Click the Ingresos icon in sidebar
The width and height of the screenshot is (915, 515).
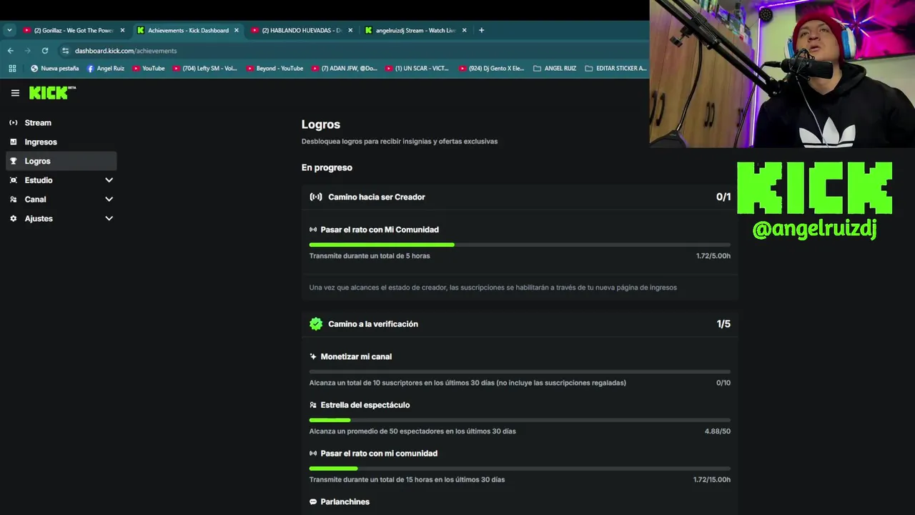pyautogui.click(x=14, y=142)
